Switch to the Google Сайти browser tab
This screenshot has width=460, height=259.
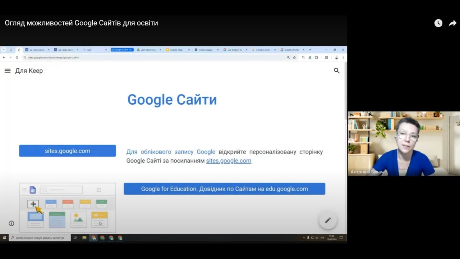122,50
